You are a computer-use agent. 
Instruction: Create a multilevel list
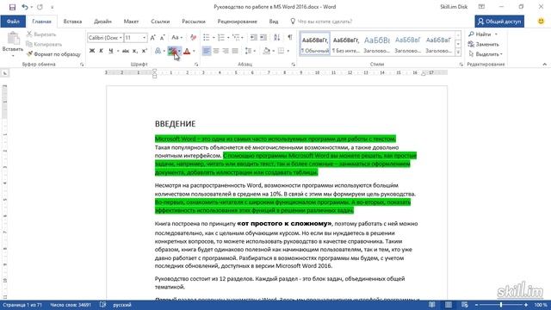pos(236,38)
